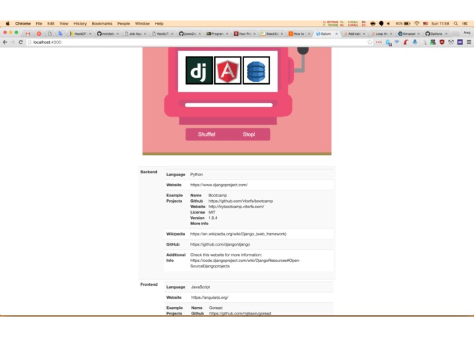
Task: Click the More info label
Action: tap(199, 224)
